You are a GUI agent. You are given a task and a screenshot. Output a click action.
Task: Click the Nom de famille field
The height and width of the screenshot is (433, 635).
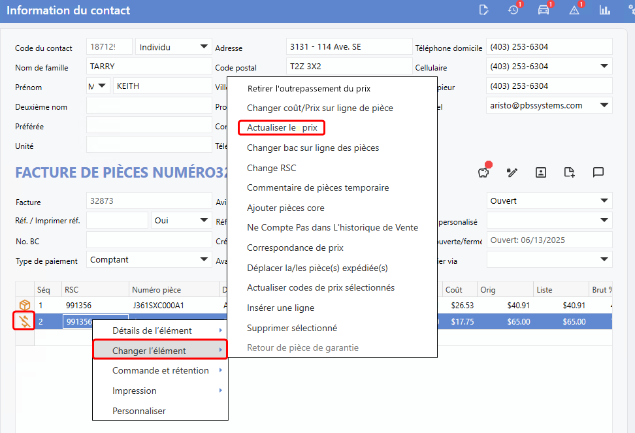[149, 67]
